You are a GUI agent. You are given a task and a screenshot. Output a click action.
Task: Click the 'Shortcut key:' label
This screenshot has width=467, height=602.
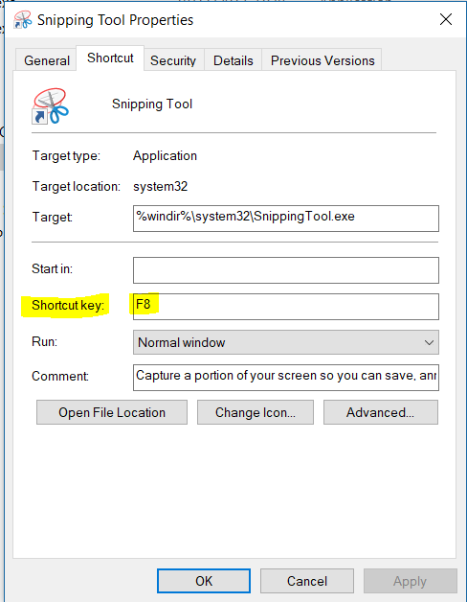pyautogui.click(x=68, y=305)
